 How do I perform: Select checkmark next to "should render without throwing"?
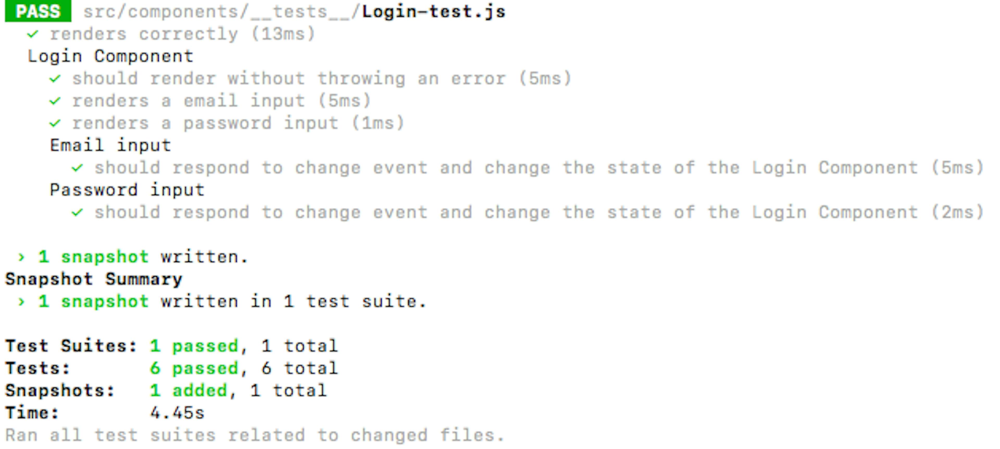click(x=55, y=79)
